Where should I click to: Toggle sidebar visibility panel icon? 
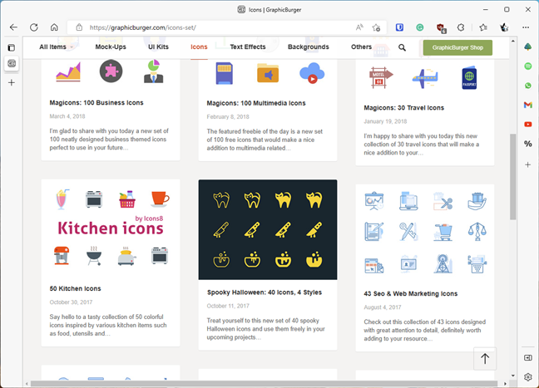pyautogui.click(x=528, y=358)
